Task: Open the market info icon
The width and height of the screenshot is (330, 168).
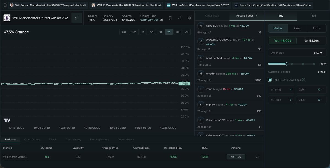Action: (189, 18)
